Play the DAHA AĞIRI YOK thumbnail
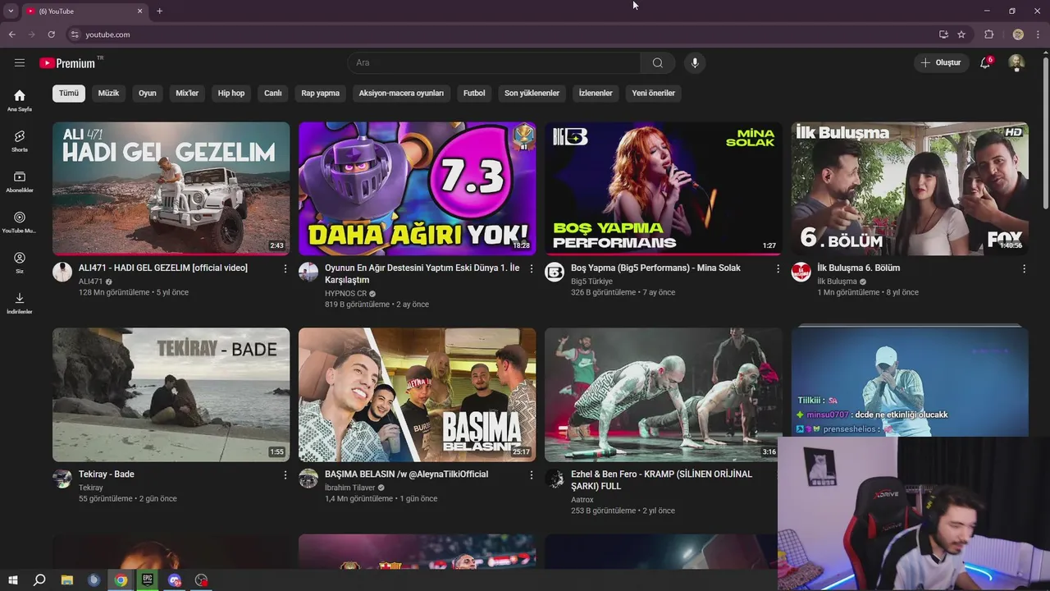1050x591 pixels. pos(417,189)
